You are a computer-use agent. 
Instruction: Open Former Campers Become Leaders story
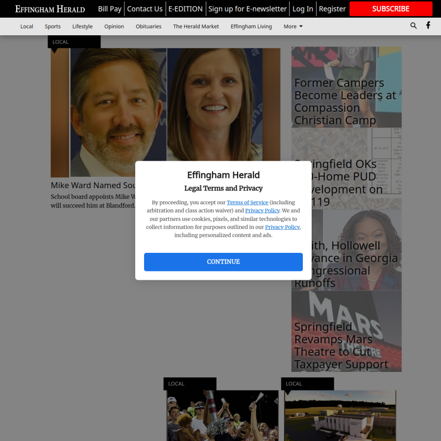[346, 87]
